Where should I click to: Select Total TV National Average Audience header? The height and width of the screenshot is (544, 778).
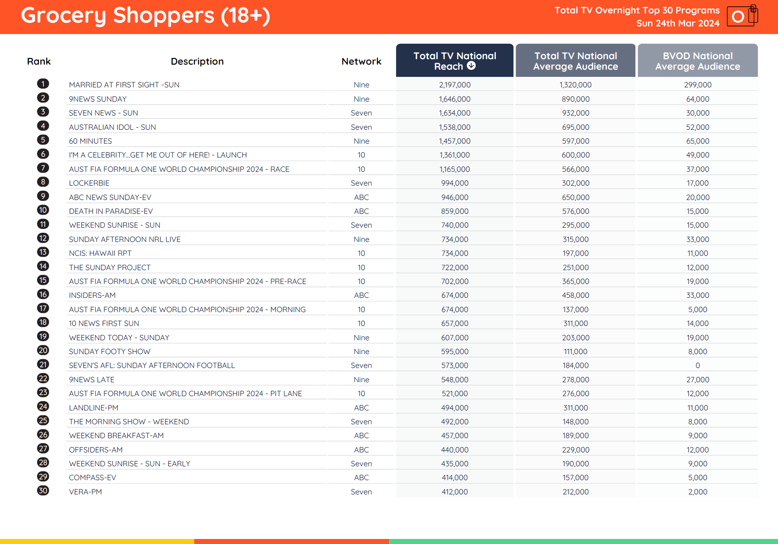click(x=575, y=61)
